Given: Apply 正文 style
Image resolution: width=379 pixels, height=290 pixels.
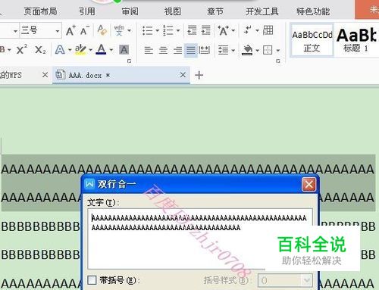Looking at the screenshot, I should pyautogui.click(x=312, y=40).
